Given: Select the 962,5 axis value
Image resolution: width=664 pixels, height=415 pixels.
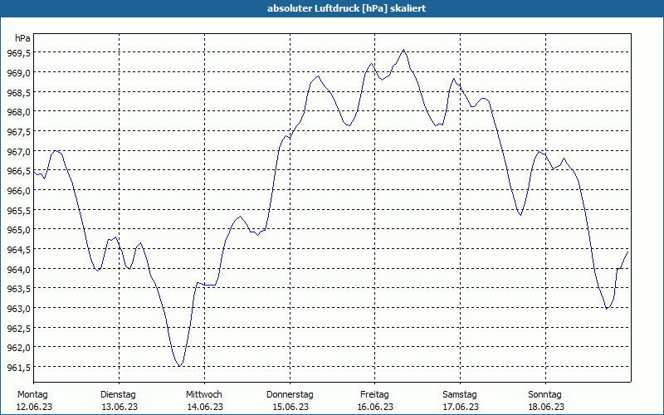Looking at the screenshot, I should point(18,328).
